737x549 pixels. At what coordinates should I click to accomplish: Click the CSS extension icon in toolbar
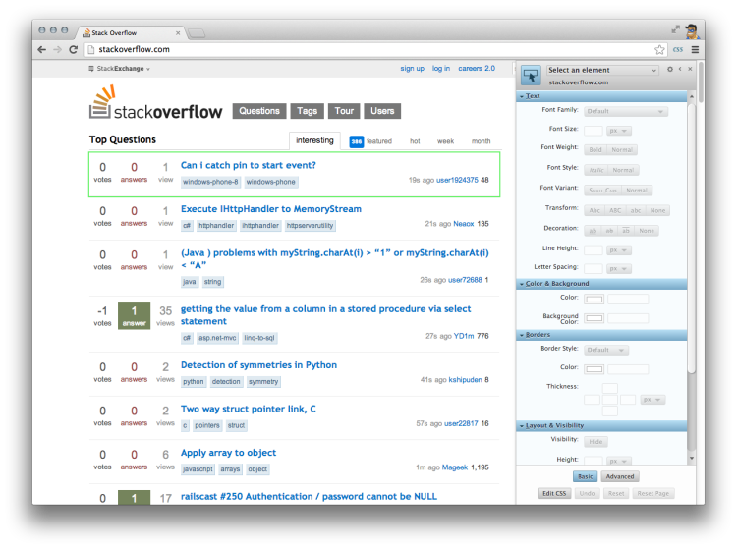point(678,49)
